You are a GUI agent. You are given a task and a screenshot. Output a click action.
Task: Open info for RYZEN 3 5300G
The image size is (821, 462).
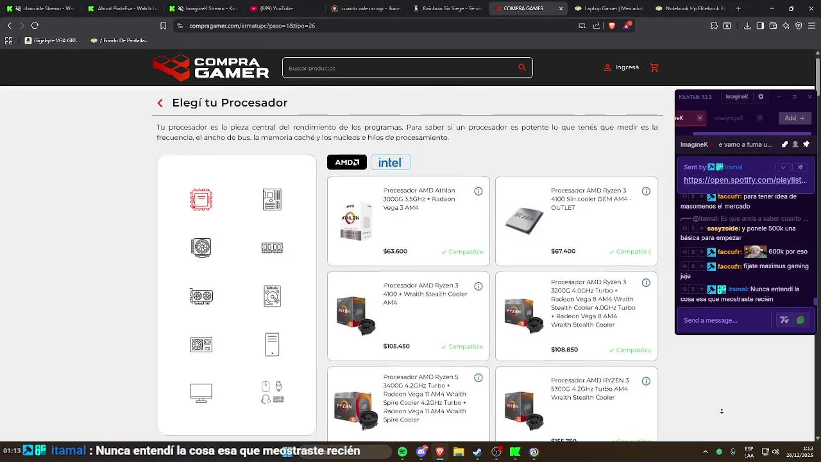tap(646, 381)
